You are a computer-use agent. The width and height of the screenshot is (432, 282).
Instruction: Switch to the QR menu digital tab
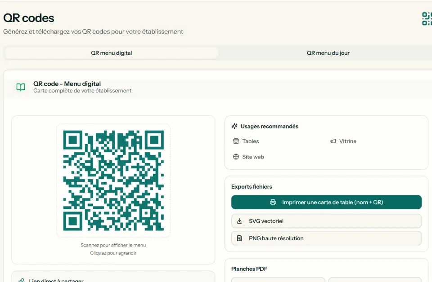pyautogui.click(x=112, y=53)
